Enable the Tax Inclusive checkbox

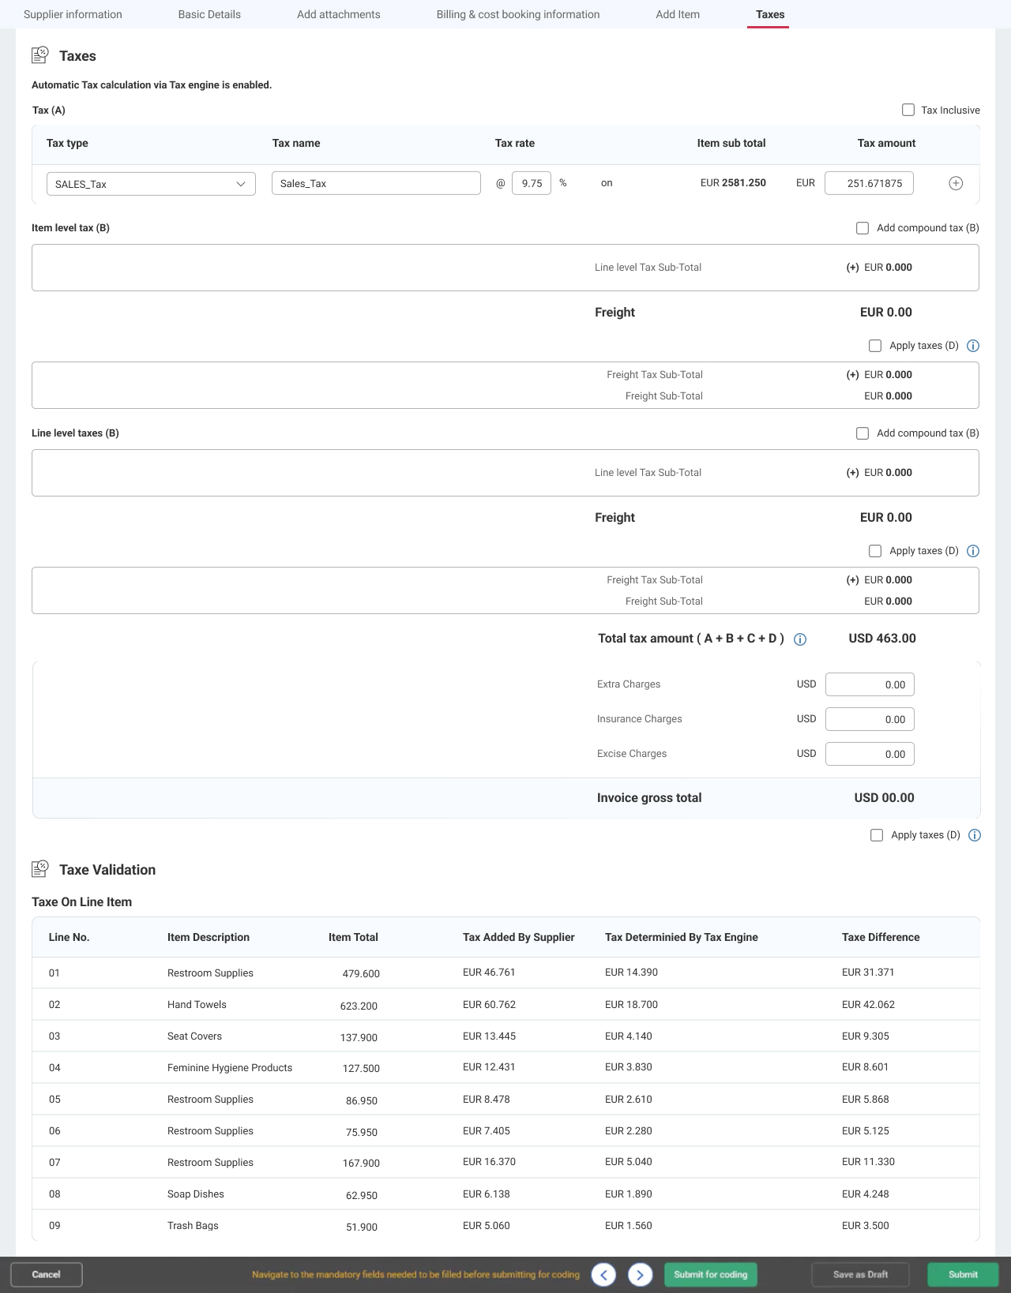(908, 110)
